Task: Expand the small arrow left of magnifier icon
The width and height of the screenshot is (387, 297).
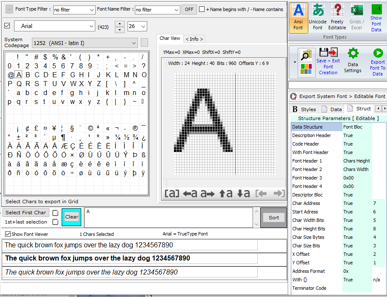Action: point(295,62)
